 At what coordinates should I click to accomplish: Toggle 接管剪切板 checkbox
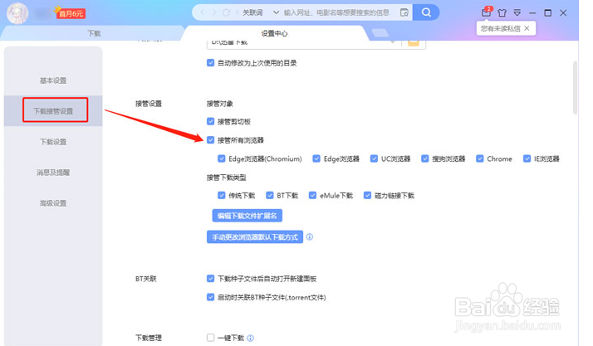tap(211, 121)
